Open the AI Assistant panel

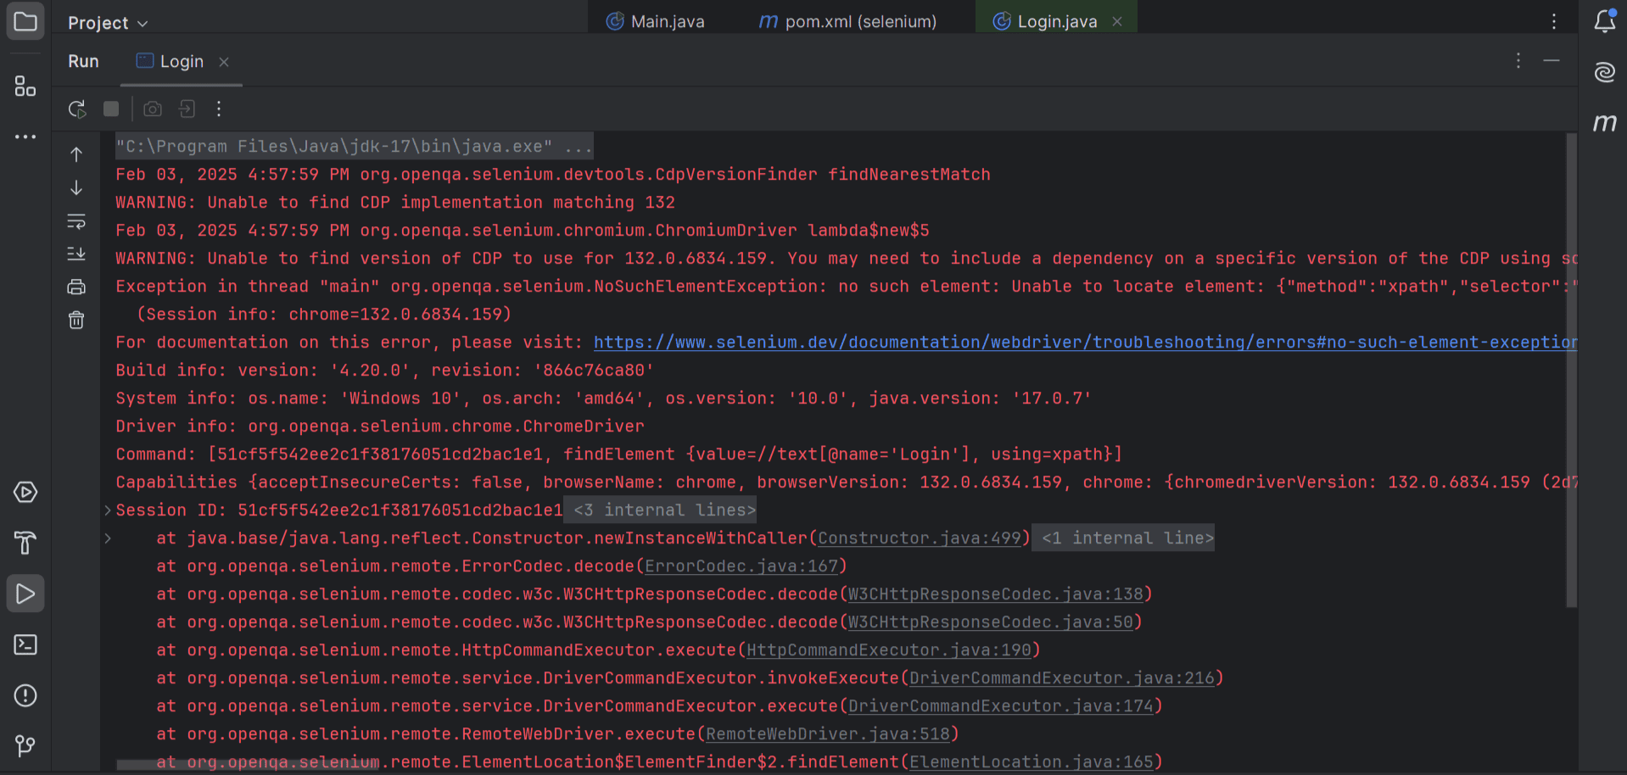(1604, 72)
